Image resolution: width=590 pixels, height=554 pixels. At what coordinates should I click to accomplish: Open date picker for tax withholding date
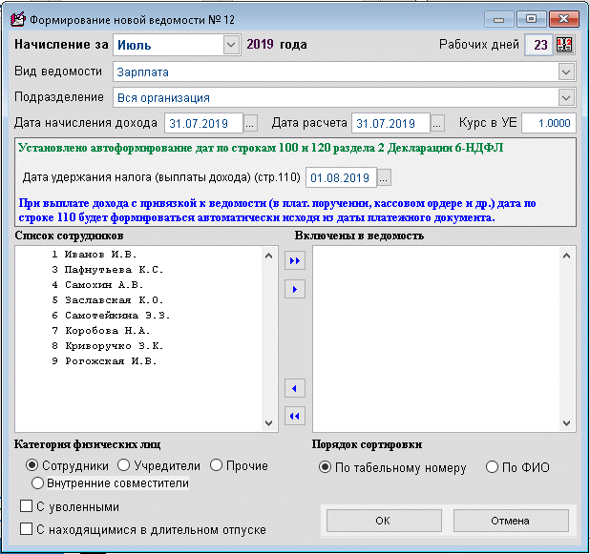tap(384, 177)
